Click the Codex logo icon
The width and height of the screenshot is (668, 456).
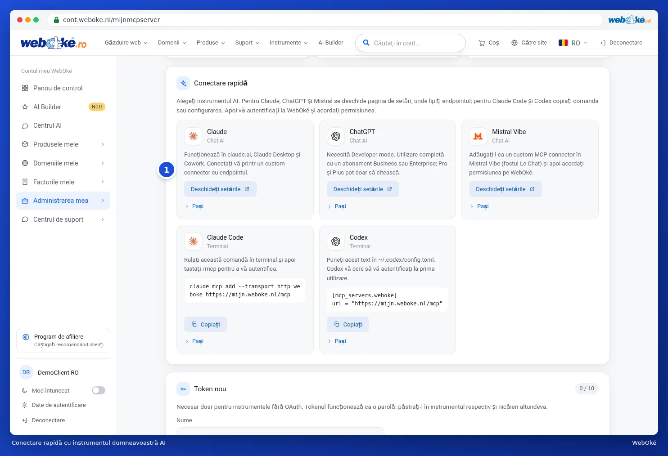click(336, 241)
